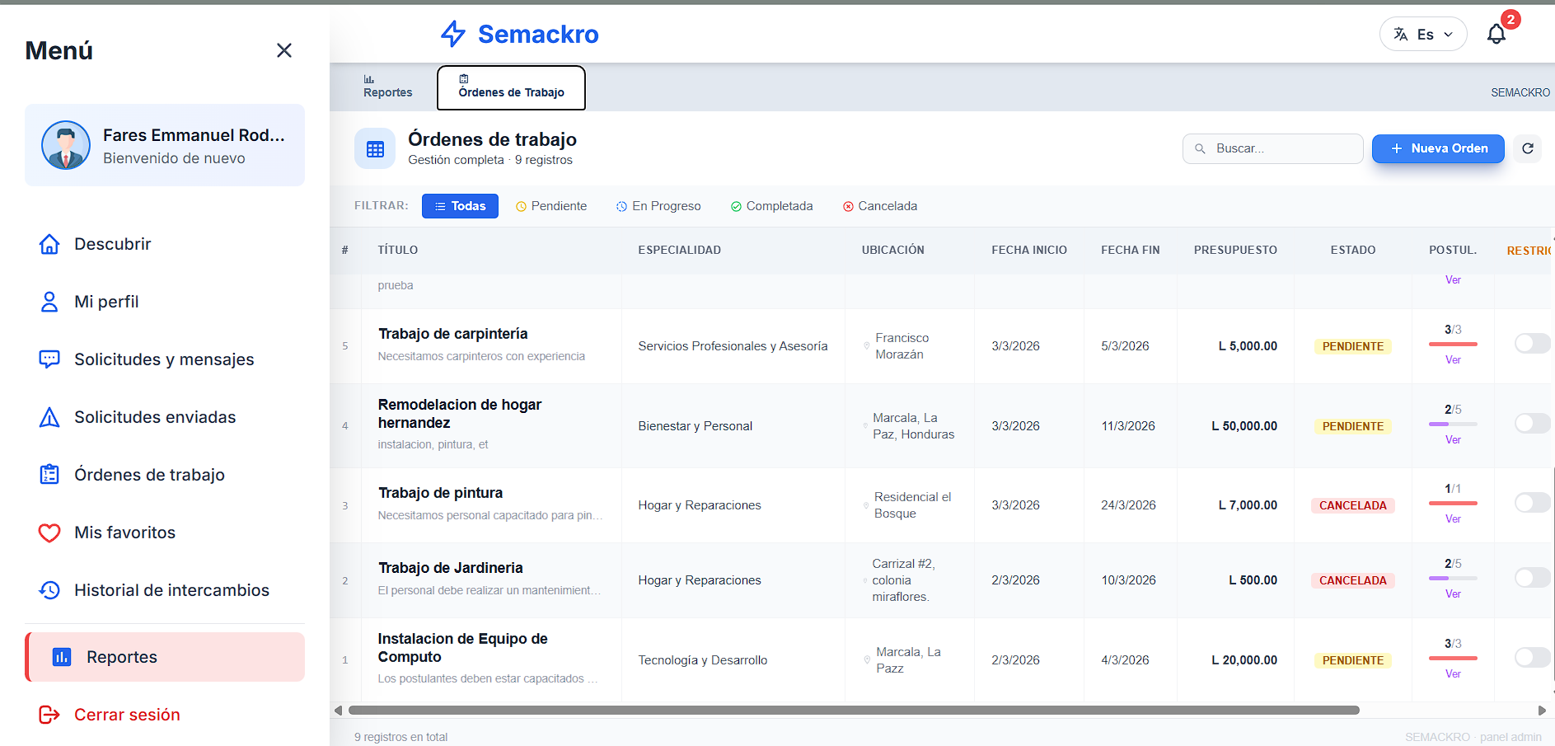Image resolution: width=1555 pixels, height=746 pixels.
Task: Select the Órdenes de Trabajo tab
Action: pos(511,87)
